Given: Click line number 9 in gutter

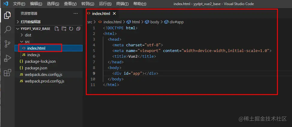Looking at the screenshot, I should point(94,74).
